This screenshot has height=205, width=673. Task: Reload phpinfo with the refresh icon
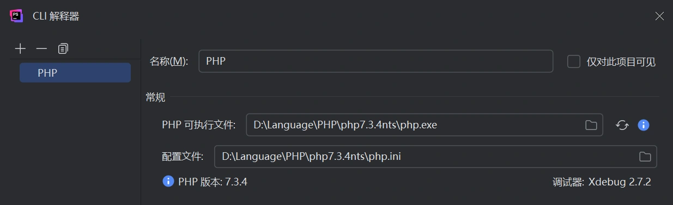click(x=622, y=125)
